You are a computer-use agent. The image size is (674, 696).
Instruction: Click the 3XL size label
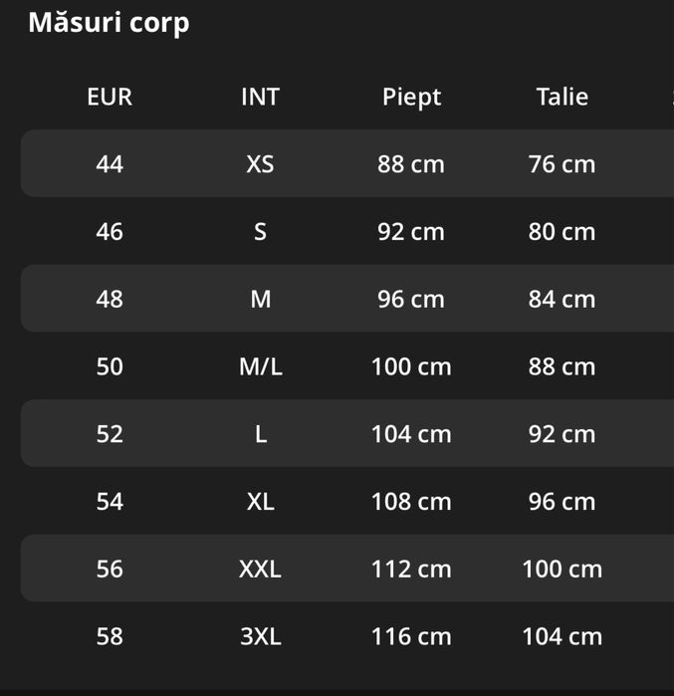coord(260,636)
